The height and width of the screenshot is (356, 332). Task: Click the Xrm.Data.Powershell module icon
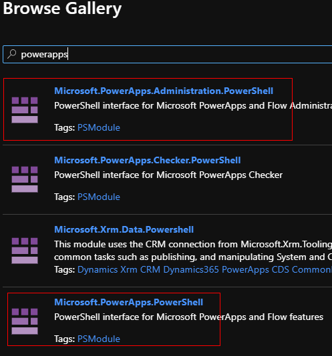pyautogui.click(x=25, y=251)
